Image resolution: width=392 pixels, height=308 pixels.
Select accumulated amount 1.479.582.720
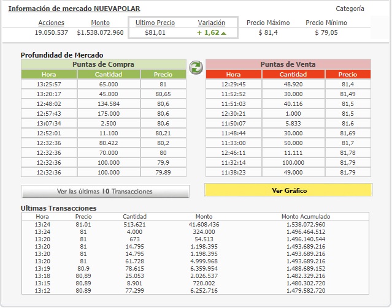coord(306,290)
